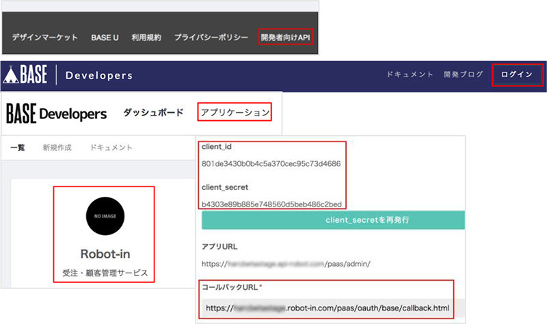This screenshot has width=547, height=324.
Task: Click the ログイン button
Action: (x=517, y=75)
